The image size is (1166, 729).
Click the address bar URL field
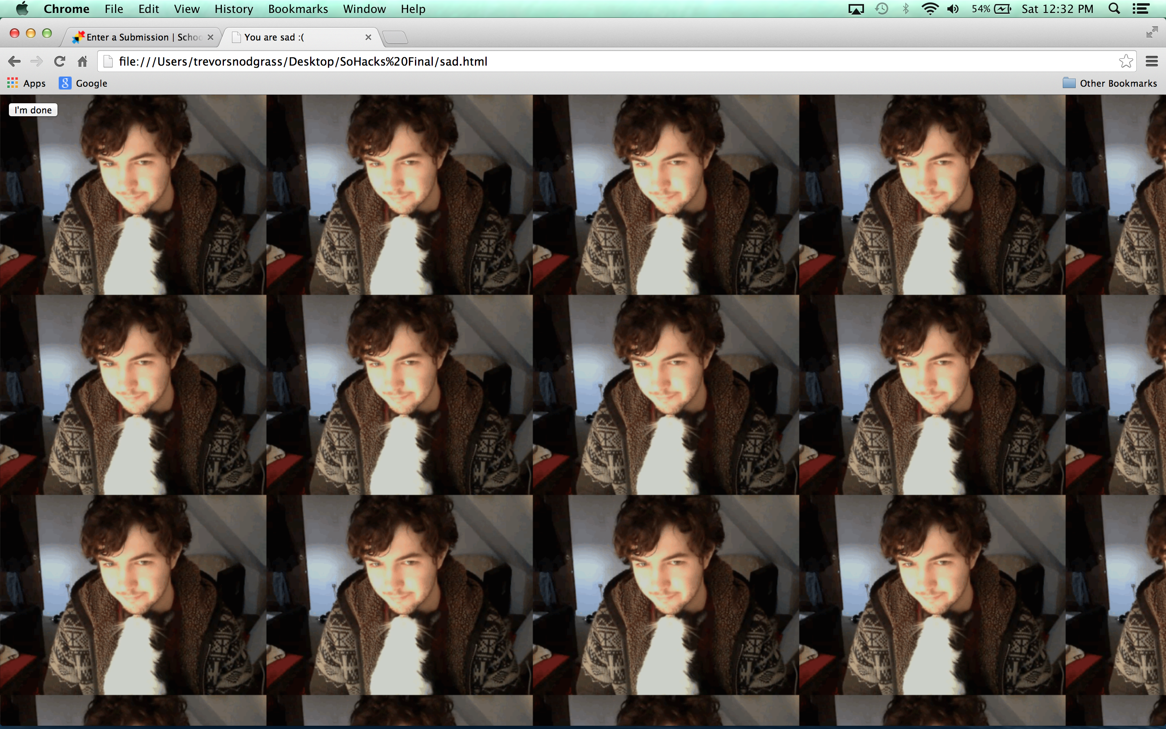(578, 61)
